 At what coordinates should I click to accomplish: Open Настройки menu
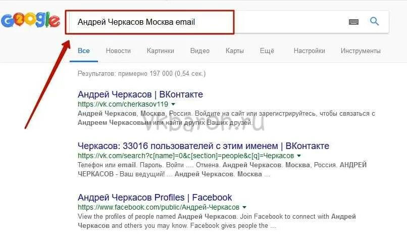click(309, 51)
